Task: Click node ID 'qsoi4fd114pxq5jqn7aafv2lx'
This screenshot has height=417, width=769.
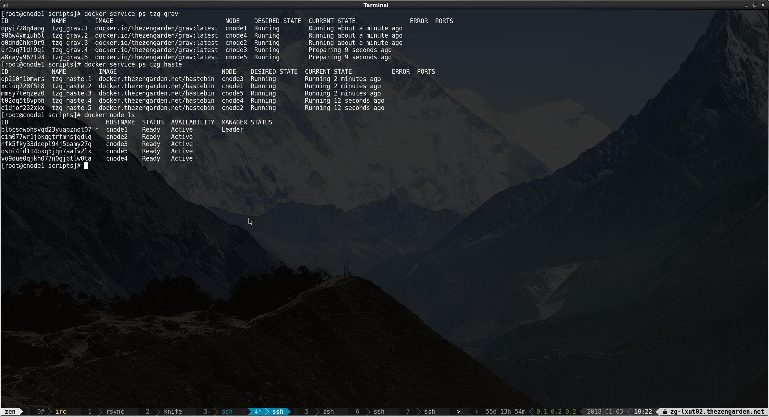Action: click(x=46, y=151)
